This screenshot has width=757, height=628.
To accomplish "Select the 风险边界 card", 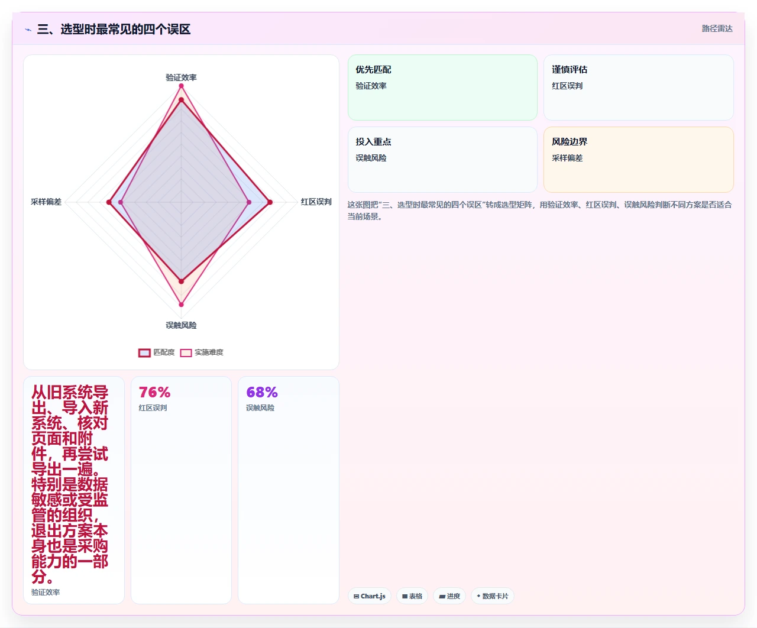I will 639,160.
